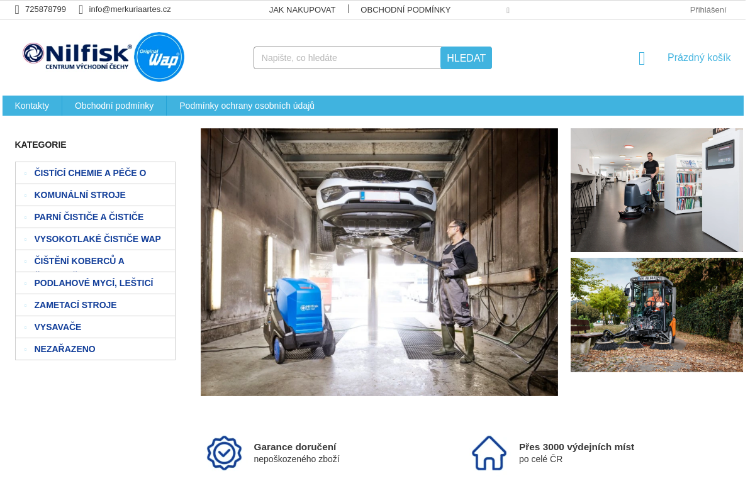The image size is (755, 503).
Task: Expand the Vysokotlaké čističe WAP category
Action: [x=25, y=240]
